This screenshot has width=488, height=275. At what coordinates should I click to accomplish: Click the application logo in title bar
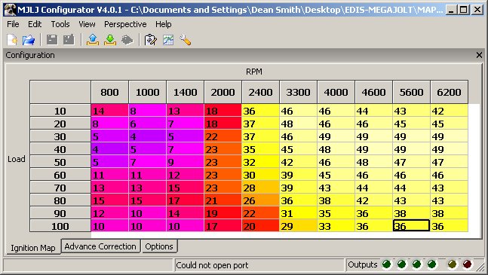click(x=11, y=10)
